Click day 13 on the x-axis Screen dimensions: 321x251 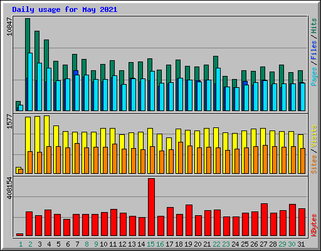[132, 244]
